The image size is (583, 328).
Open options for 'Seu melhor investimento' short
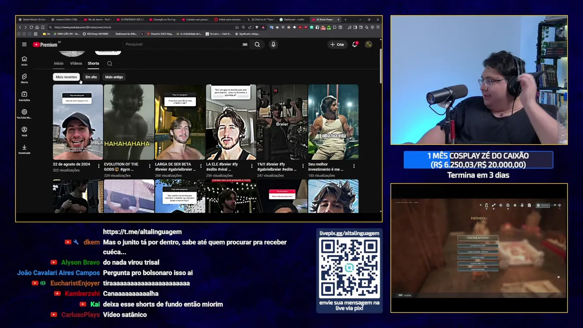click(353, 166)
